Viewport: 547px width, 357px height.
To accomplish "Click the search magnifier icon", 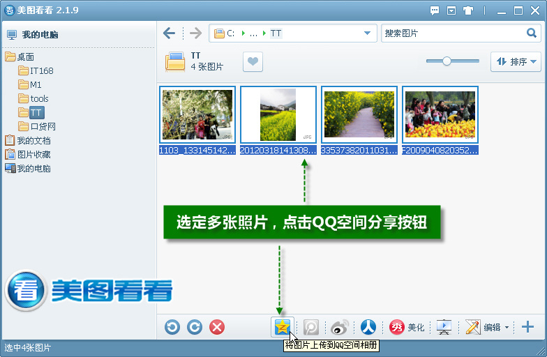I will [532, 33].
